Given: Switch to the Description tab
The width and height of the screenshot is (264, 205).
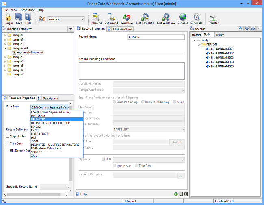Looking at the screenshot, I should 48,98.
